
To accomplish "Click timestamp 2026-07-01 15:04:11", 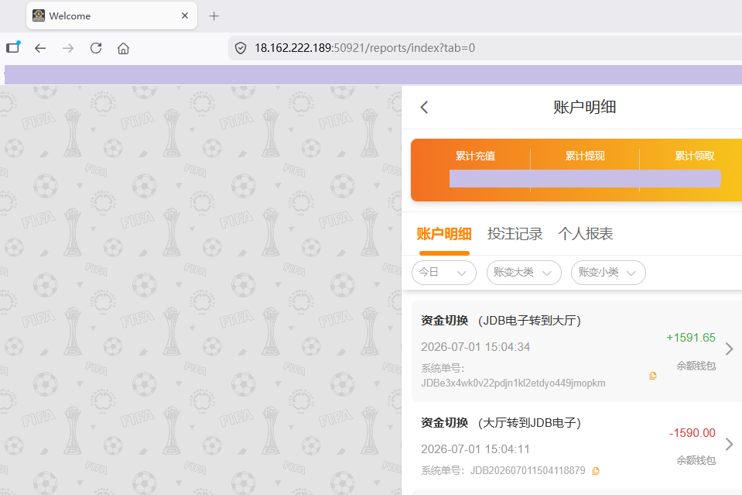I will tap(476, 449).
